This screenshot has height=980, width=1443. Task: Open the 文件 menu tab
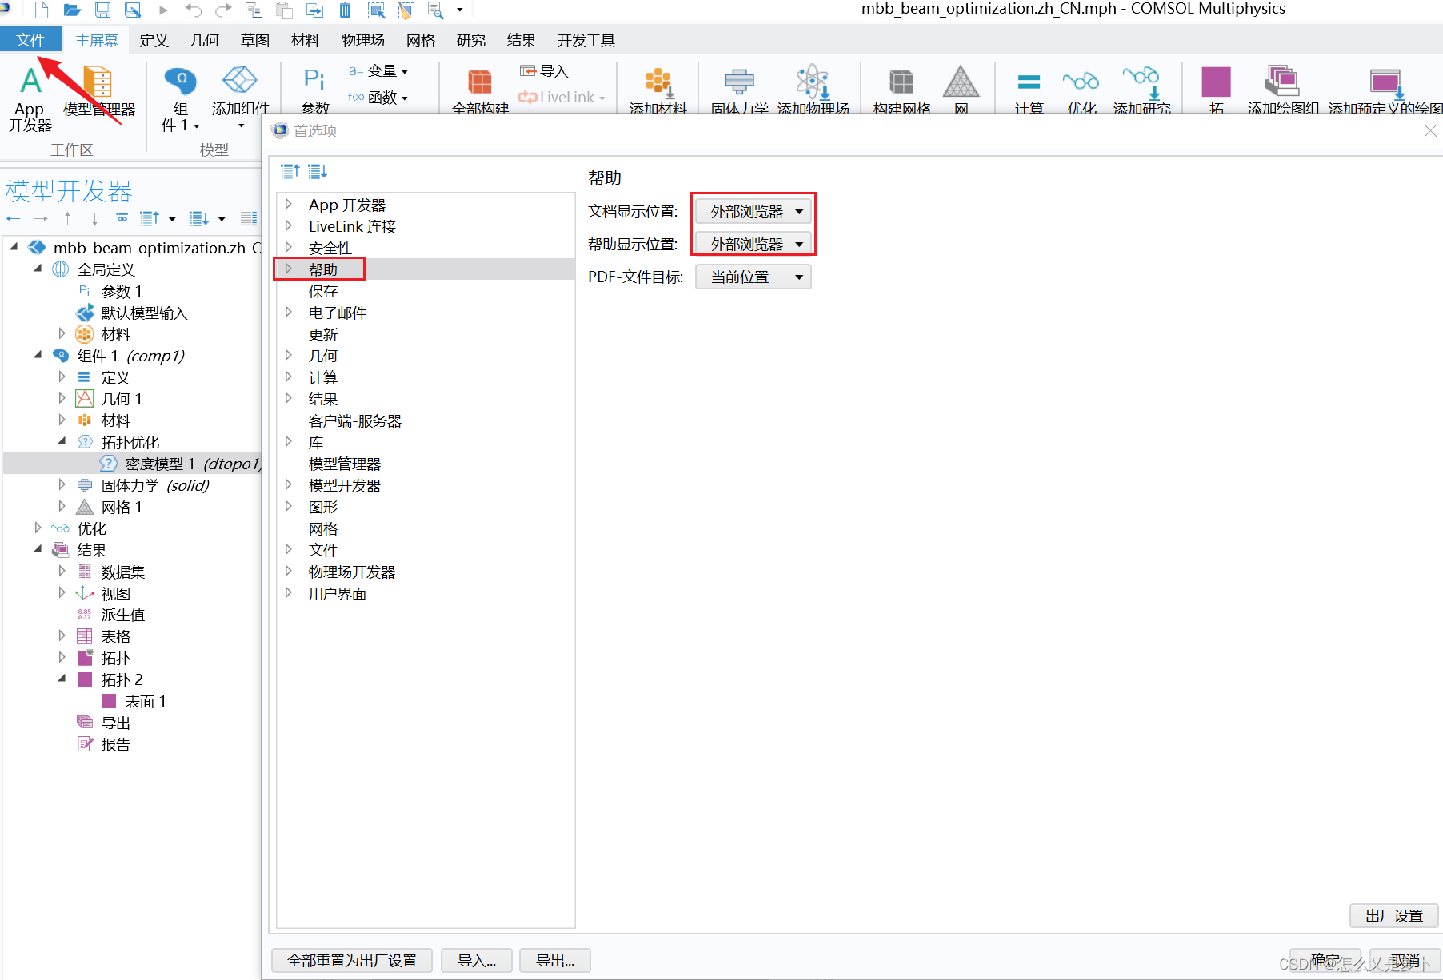[x=30, y=40]
